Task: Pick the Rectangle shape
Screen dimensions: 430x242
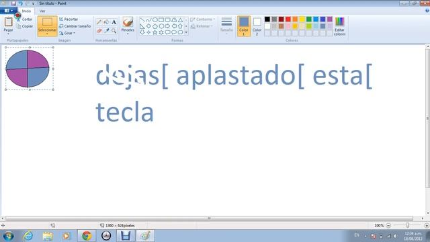Action: coord(161,19)
